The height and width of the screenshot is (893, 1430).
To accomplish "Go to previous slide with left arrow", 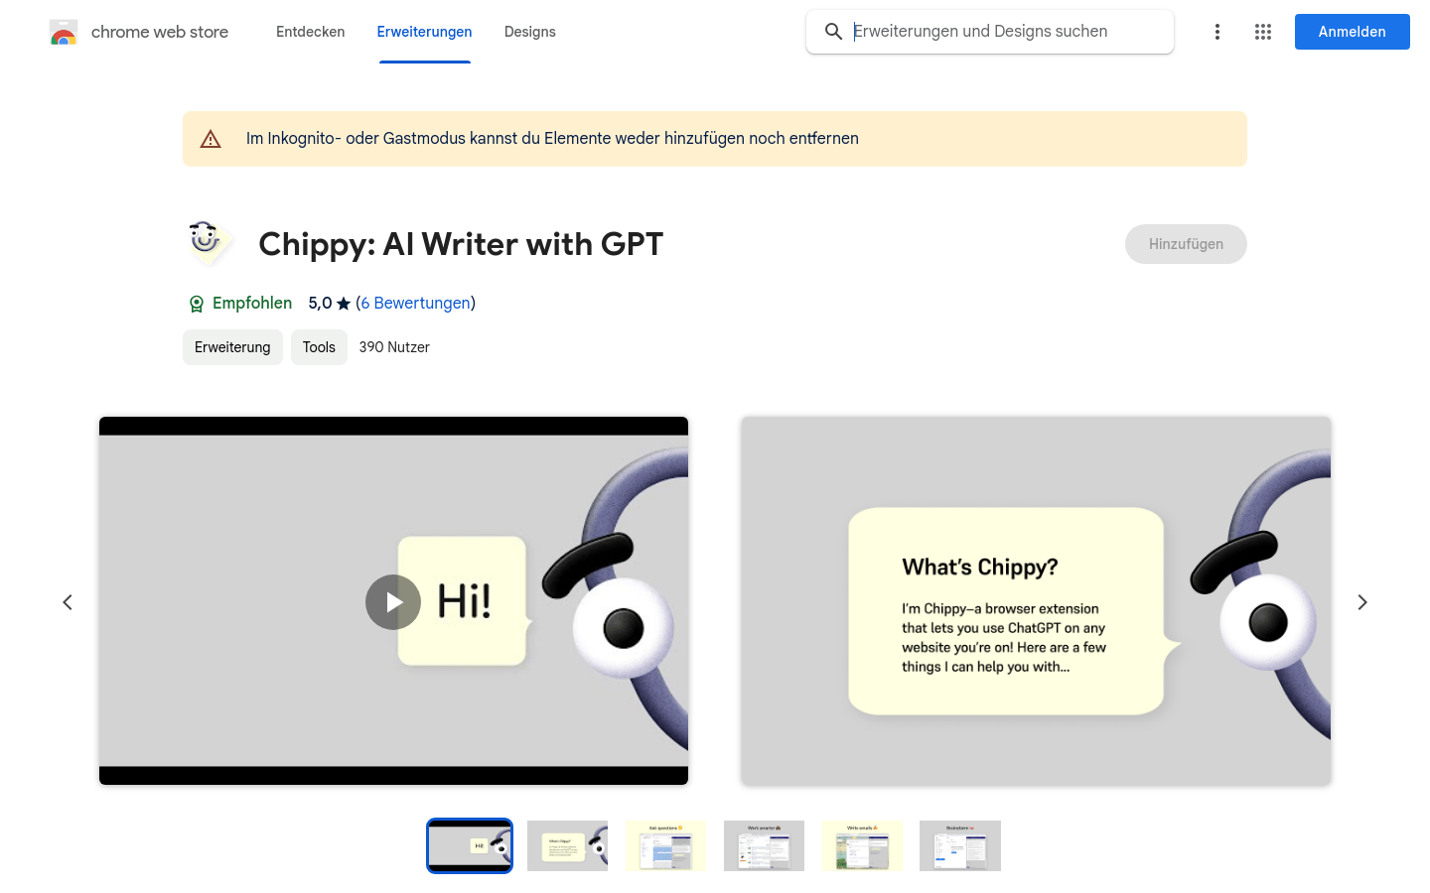I will pos(68,602).
